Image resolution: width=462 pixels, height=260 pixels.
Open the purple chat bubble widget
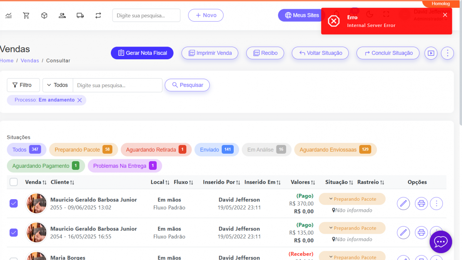coord(440,242)
